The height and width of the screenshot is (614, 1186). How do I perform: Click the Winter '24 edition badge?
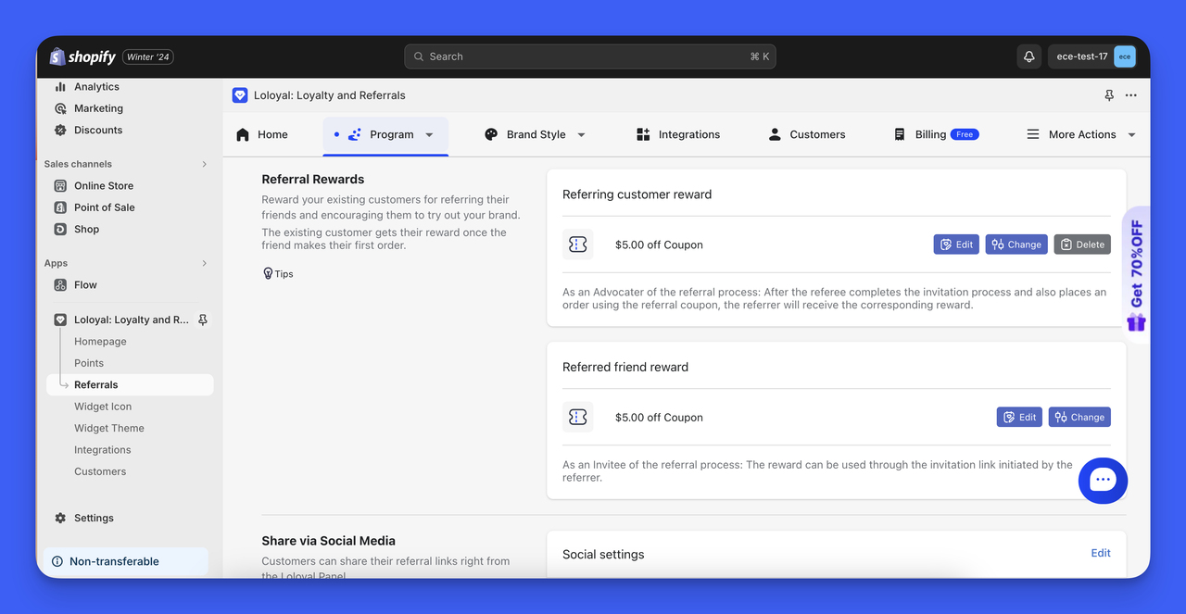148,56
